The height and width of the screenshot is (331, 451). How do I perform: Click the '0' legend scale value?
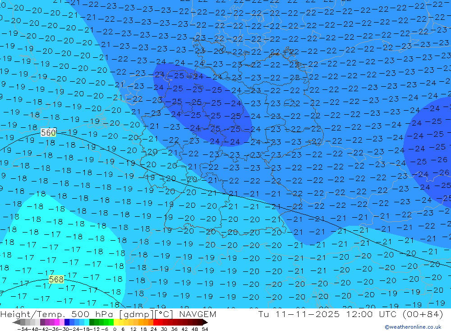point(115,329)
